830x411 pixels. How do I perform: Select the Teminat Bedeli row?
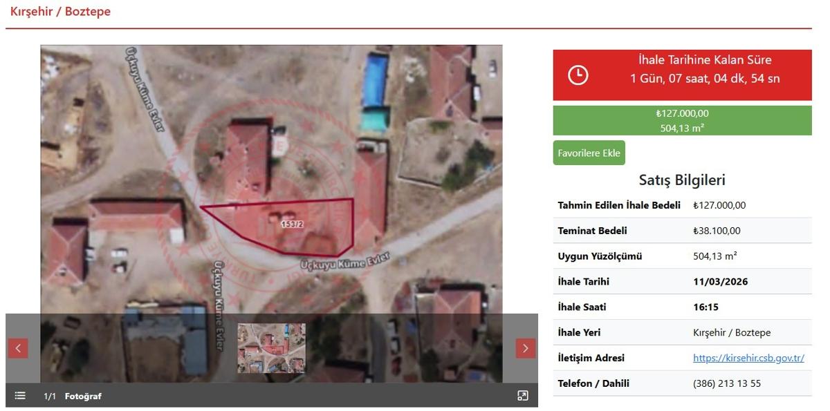point(683,231)
